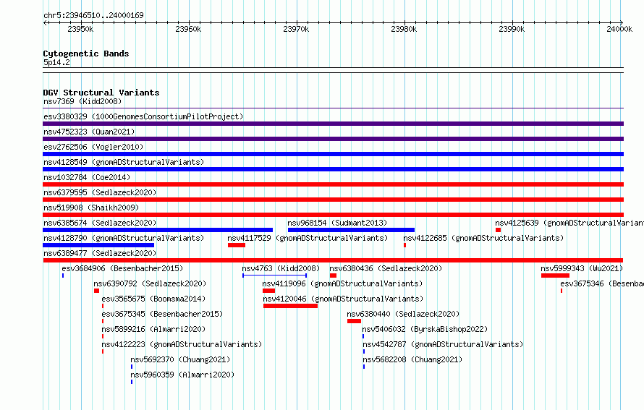
Task: Open nsv5899216 (Almarri2020) label
Action: pyautogui.click(x=153, y=329)
